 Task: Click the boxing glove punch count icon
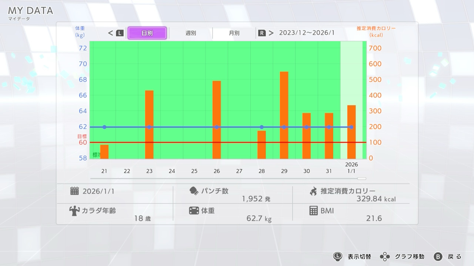click(x=194, y=191)
